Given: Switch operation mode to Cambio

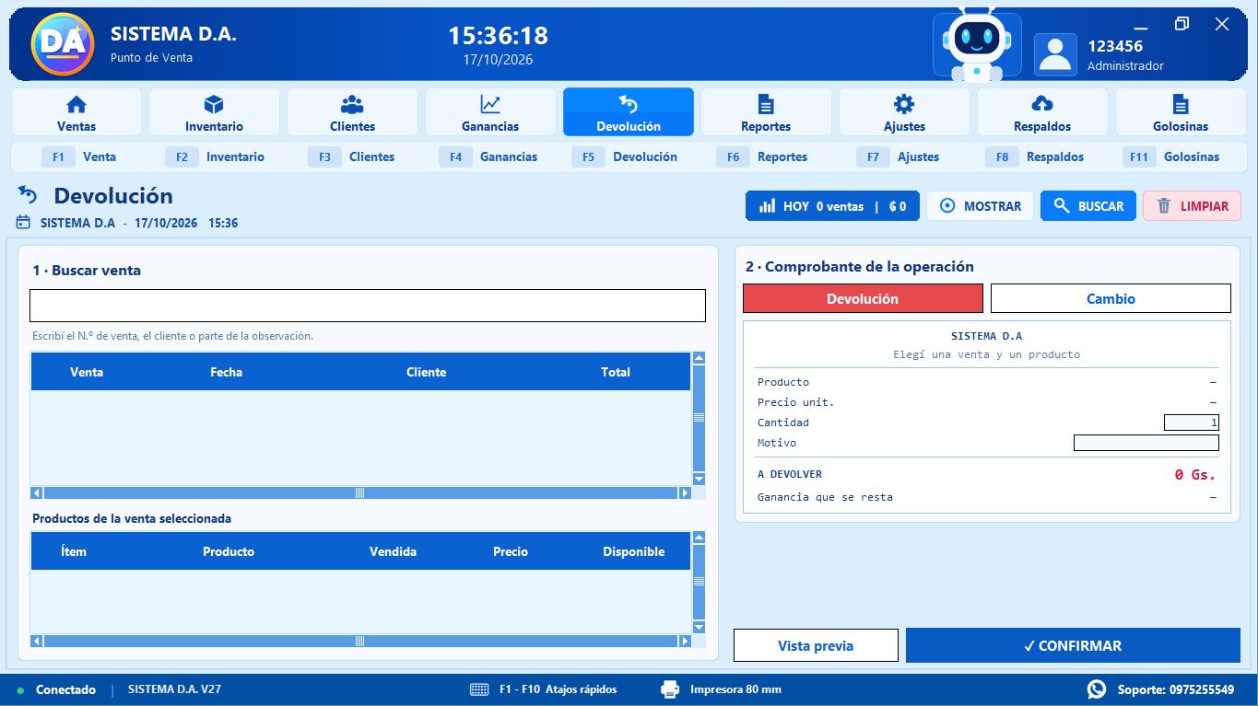Looking at the screenshot, I should pyautogui.click(x=1111, y=298).
